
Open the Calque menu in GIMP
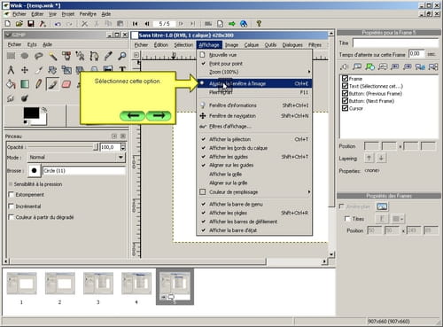click(x=252, y=45)
